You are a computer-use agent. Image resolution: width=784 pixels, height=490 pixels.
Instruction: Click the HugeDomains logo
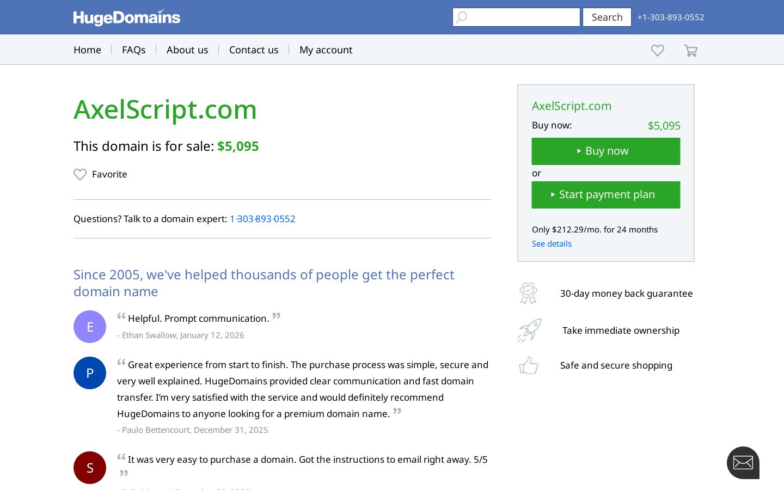tap(127, 17)
